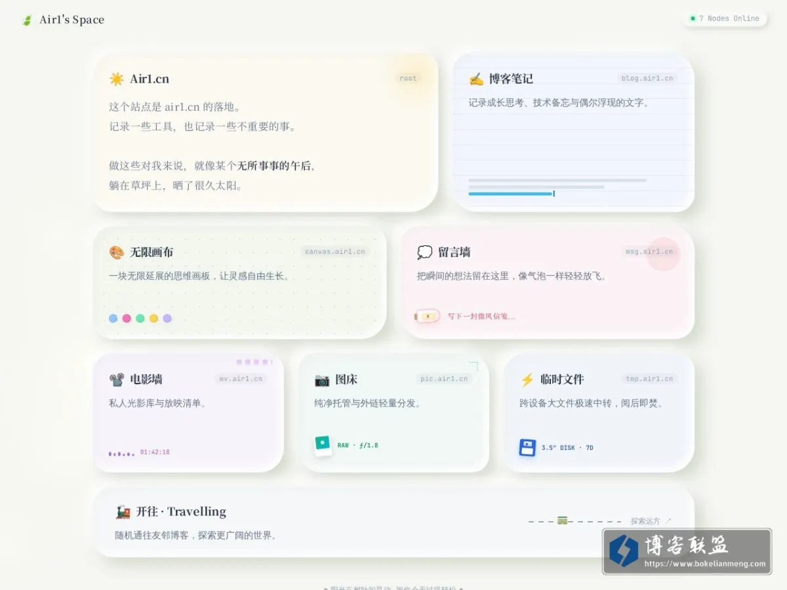
Task: Click the steam train icon for 开往
Action: pyautogui.click(x=123, y=512)
